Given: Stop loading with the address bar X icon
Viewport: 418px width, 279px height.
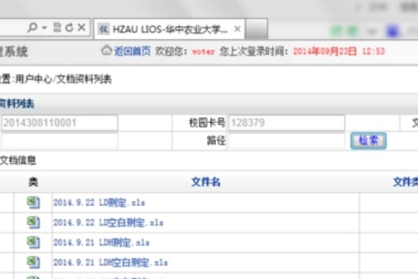Looking at the screenshot, I should click(x=82, y=27).
